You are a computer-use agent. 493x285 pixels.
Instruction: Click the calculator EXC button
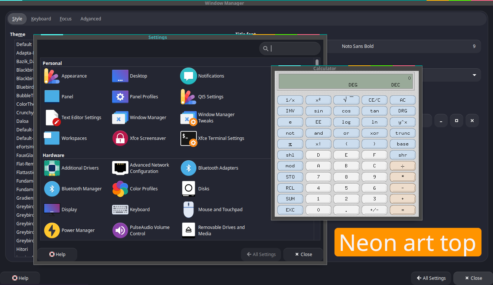[x=290, y=210]
